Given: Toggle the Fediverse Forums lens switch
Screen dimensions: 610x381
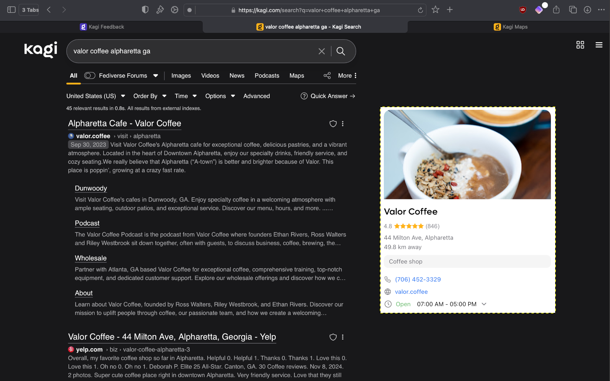Looking at the screenshot, I should [x=90, y=75].
